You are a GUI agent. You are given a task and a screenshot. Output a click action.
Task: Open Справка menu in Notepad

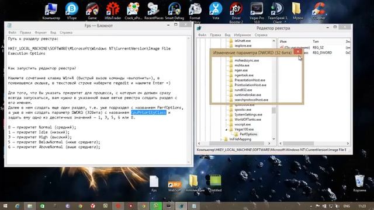pyautogui.click(x=66, y=33)
